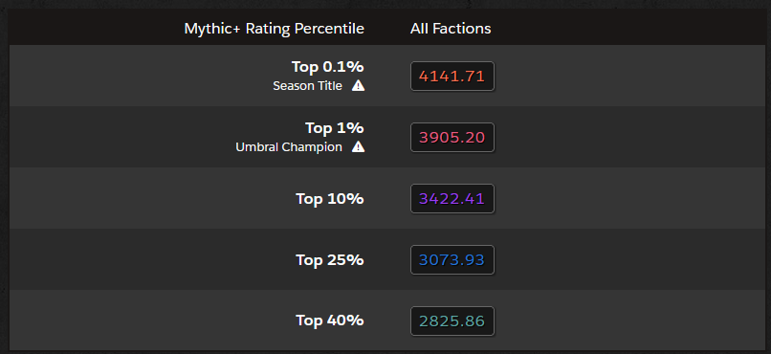771x354 pixels.
Task: Click the Top 0.1% label
Action: click(327, 66)
